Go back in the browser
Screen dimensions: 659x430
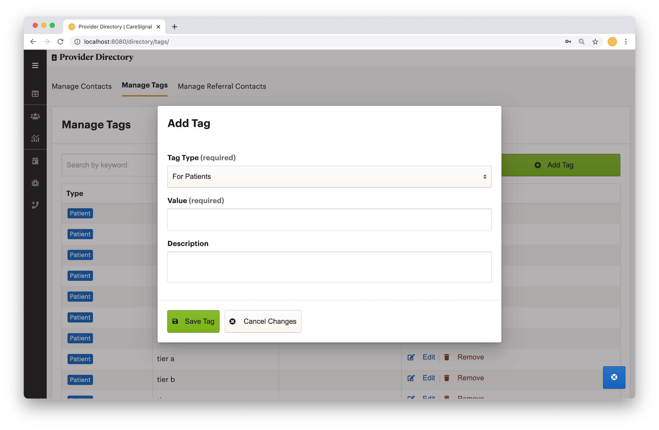pos(33,42)
